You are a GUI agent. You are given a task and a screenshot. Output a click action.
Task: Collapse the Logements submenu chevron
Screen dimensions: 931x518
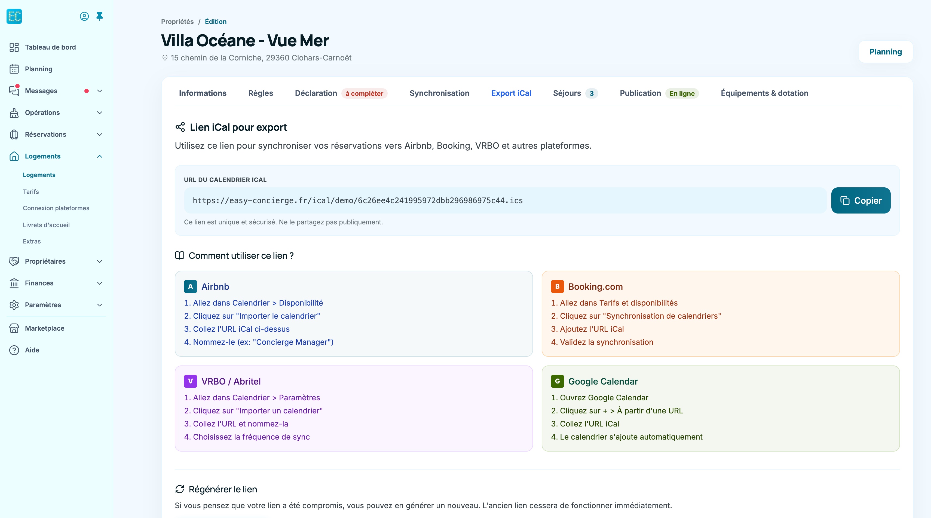click(100, 156)
